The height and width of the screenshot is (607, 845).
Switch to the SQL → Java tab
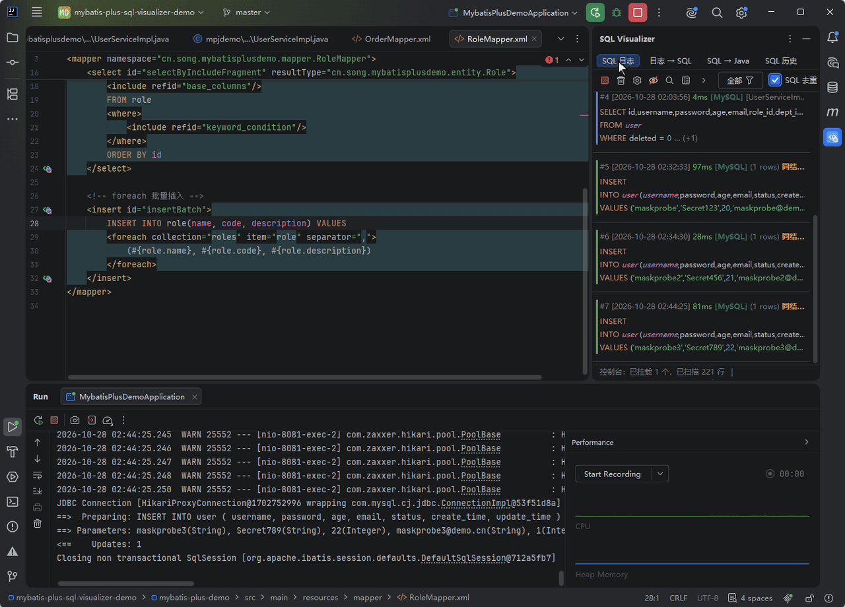[727, 61]
